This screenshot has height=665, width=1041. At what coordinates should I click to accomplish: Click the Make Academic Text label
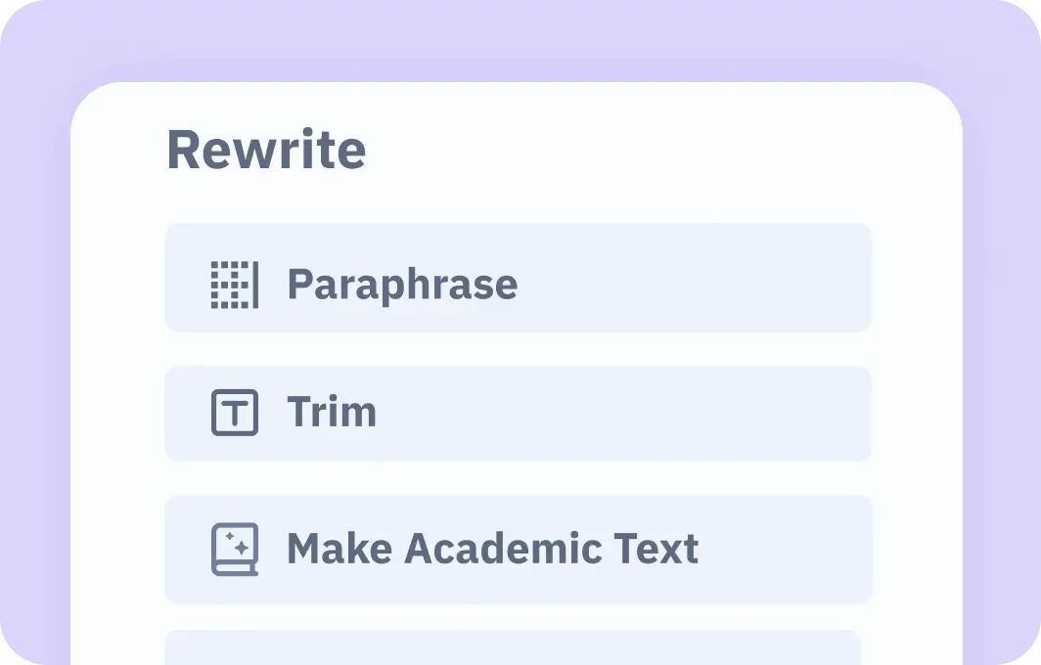tap(493, 549)
